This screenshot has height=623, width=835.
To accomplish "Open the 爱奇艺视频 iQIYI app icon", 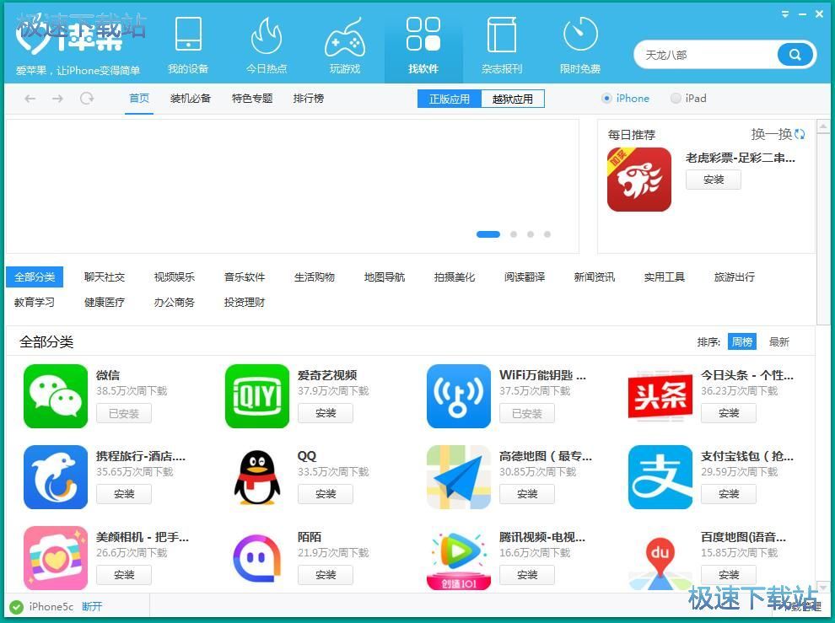I will (x=257, y=396).
